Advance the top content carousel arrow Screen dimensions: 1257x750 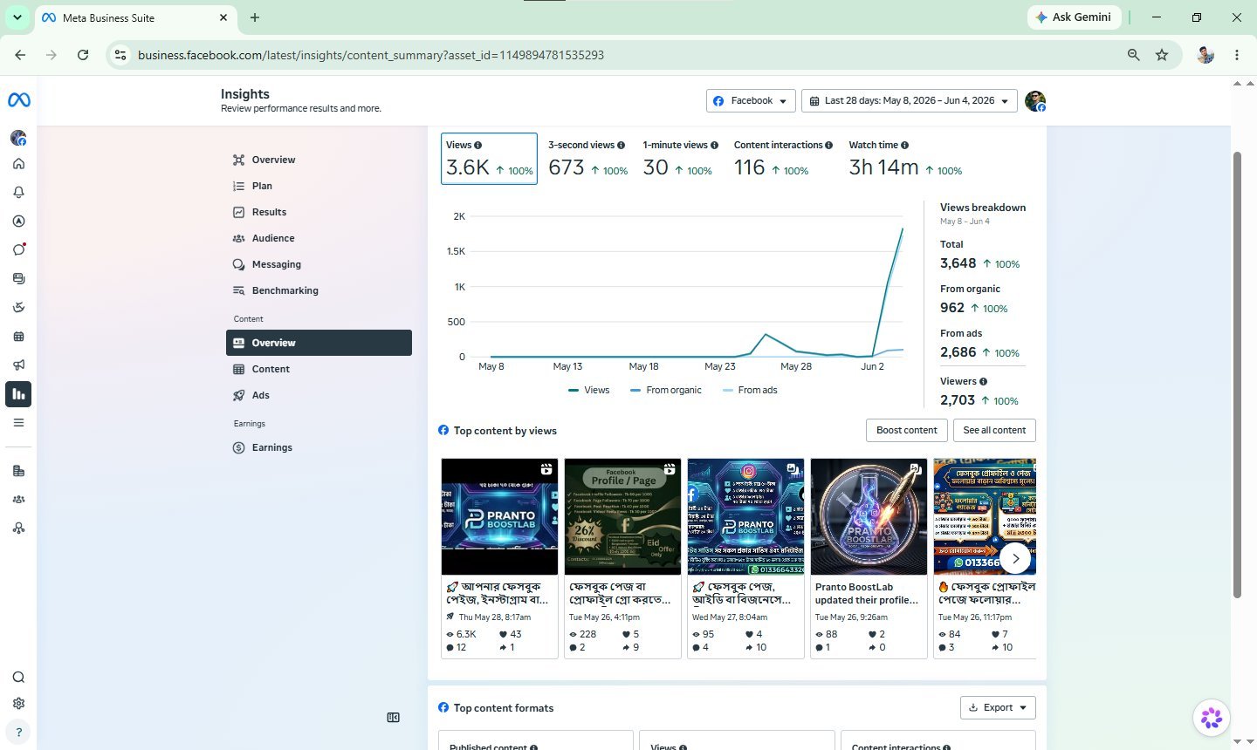point(1014,558)
